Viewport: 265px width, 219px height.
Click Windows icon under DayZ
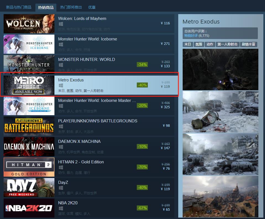pos(61,188)
